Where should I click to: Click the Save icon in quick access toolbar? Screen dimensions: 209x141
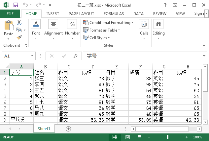click(x=16, y=5)
